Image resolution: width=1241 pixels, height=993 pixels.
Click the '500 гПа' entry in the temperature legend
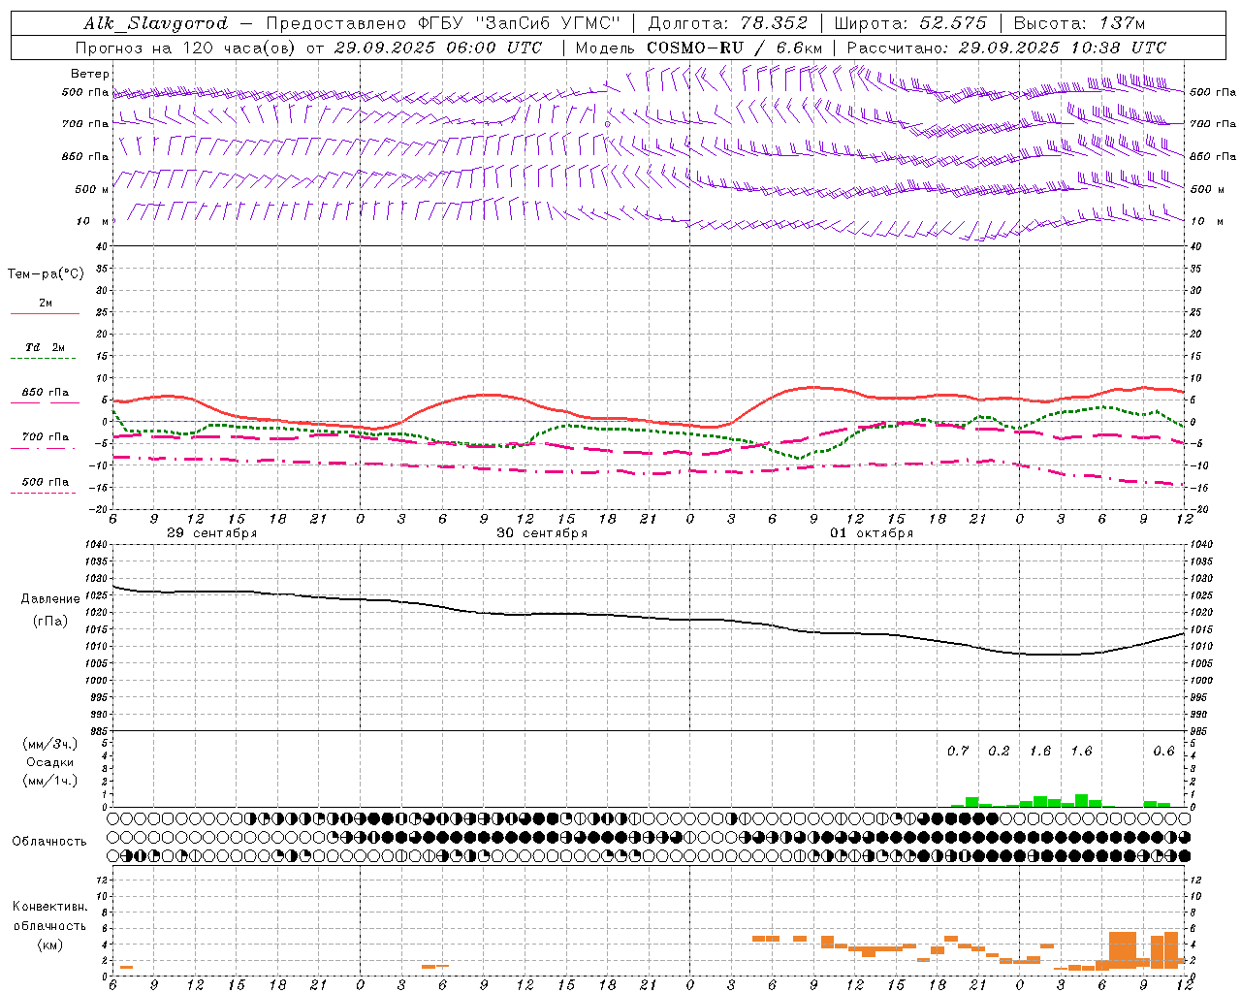tap(46, 482)
